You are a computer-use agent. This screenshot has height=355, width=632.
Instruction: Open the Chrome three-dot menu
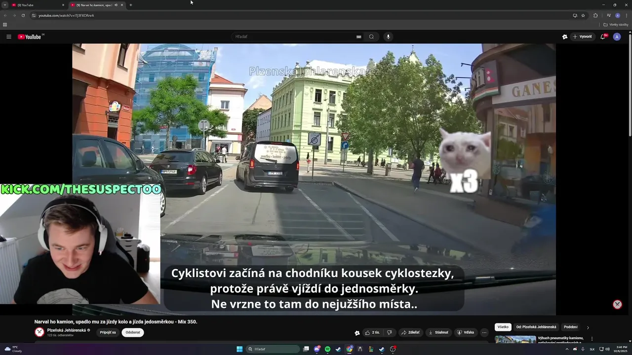pos(626,15)
